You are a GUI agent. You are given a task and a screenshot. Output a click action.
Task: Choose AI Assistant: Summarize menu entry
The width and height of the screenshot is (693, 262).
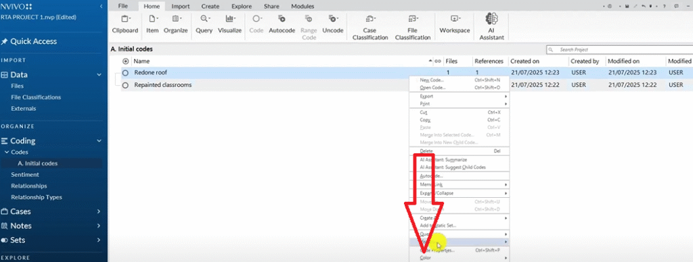460,159
